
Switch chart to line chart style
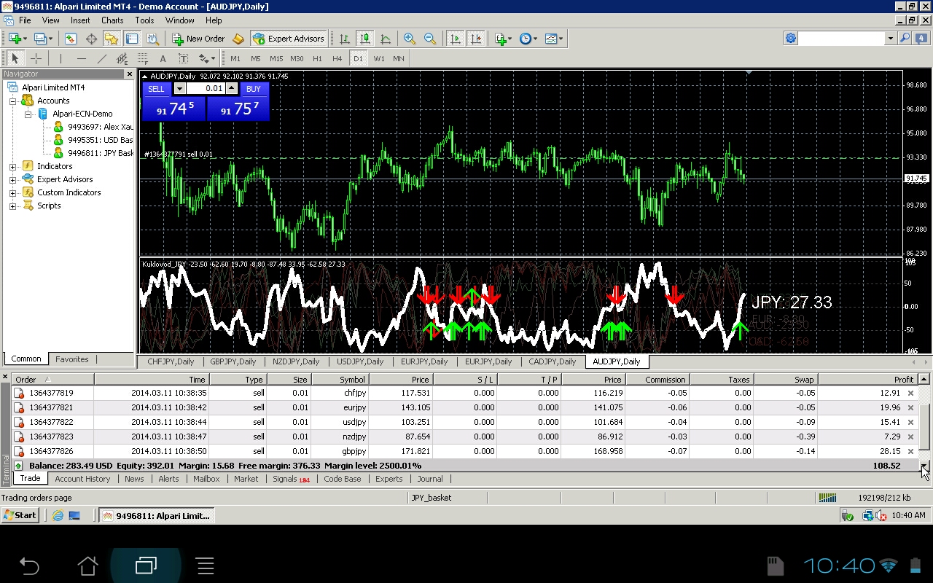pos(386,39)
